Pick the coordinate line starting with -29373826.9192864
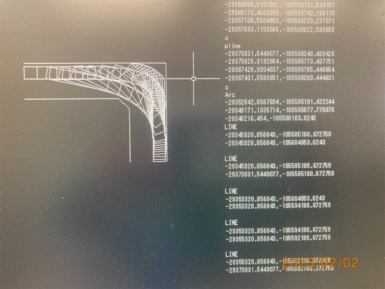This screenshot has height=289, width=385. click(x=279, y=61)
